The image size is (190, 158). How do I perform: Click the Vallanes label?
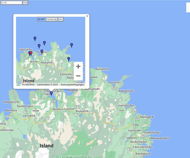(132, 138)
